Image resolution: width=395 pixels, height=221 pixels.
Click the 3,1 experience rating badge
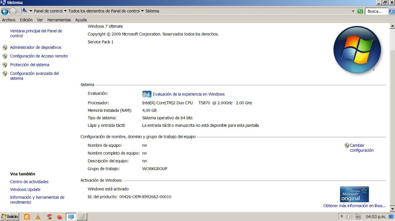[x=147, y=94]
